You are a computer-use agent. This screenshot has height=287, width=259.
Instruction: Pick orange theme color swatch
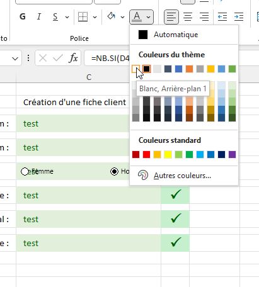[x=189, y=69]
